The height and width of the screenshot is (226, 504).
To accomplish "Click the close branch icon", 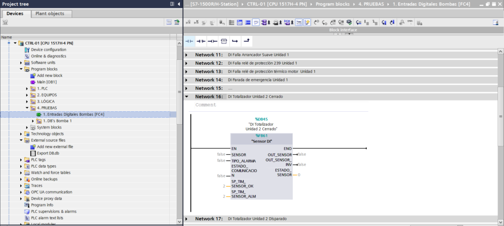I will [x=247, y=41].
